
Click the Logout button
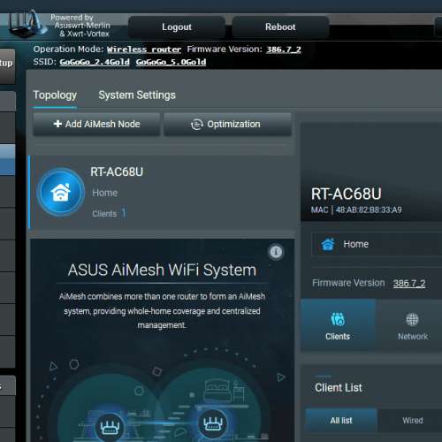click(x=177, y=27)
